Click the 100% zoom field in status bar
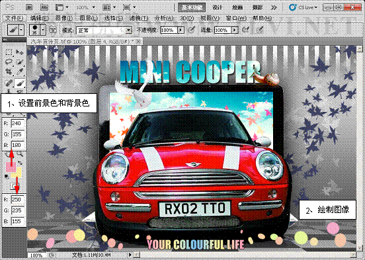Viewport: 365px width, 260px height. [37, 255]
